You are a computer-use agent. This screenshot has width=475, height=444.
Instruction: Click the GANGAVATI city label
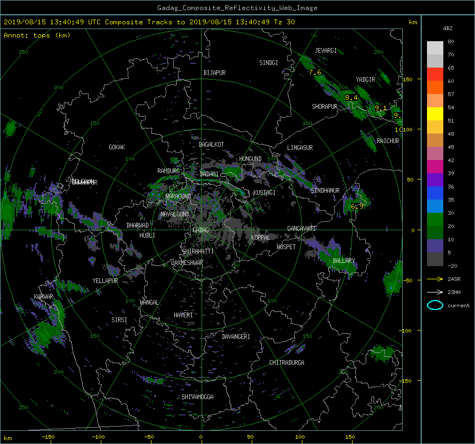[301, 228]
